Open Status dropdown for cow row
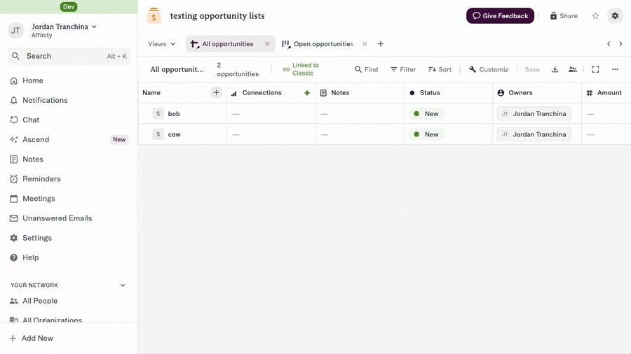 click(426, 134)
